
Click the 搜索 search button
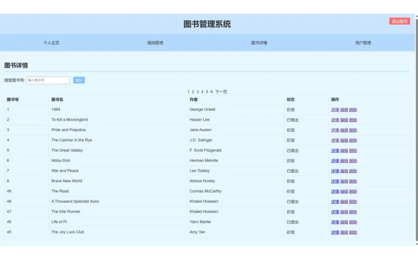79,80
